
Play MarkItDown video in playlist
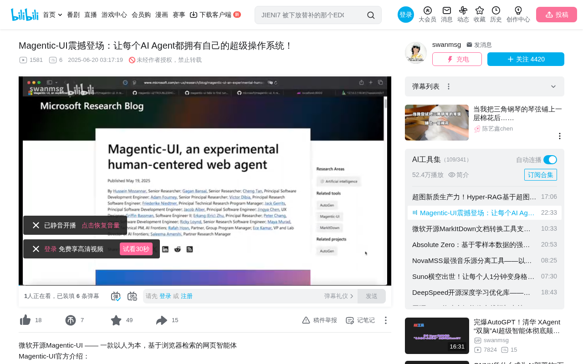coord(485,229)
